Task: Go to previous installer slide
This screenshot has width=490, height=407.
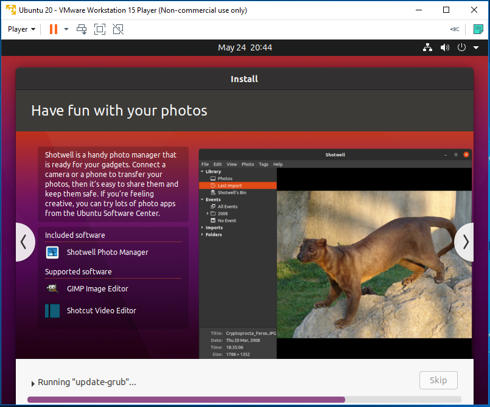Action: pyautogui.click(x=24, y=242)
